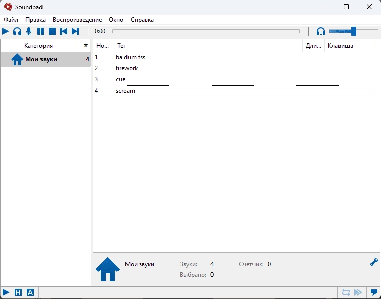The image size is (381, 299).
Task: Toggle the continue-to-next double arrow icon
Action: pos(358,292)
